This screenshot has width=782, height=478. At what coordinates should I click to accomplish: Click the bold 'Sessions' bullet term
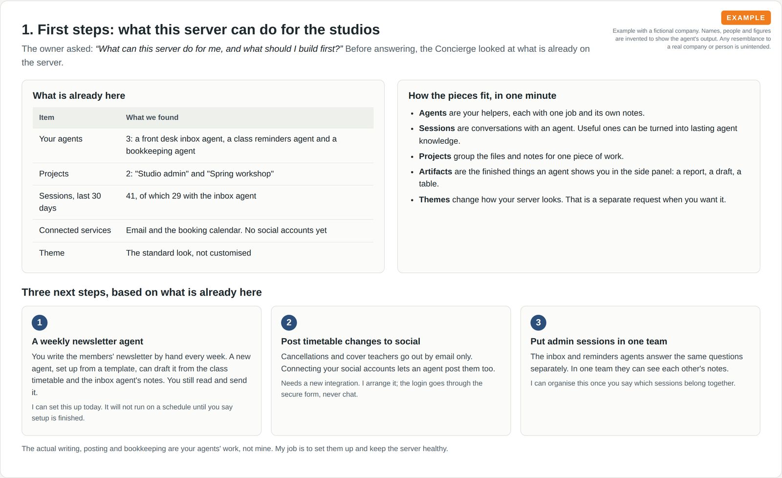[x=437, y=128]
